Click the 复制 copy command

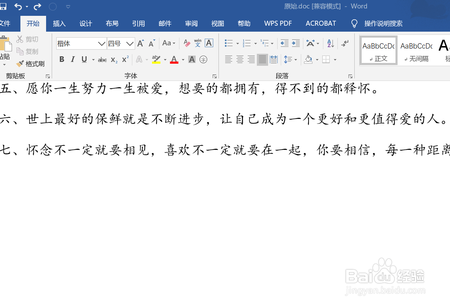coord(27,51)
